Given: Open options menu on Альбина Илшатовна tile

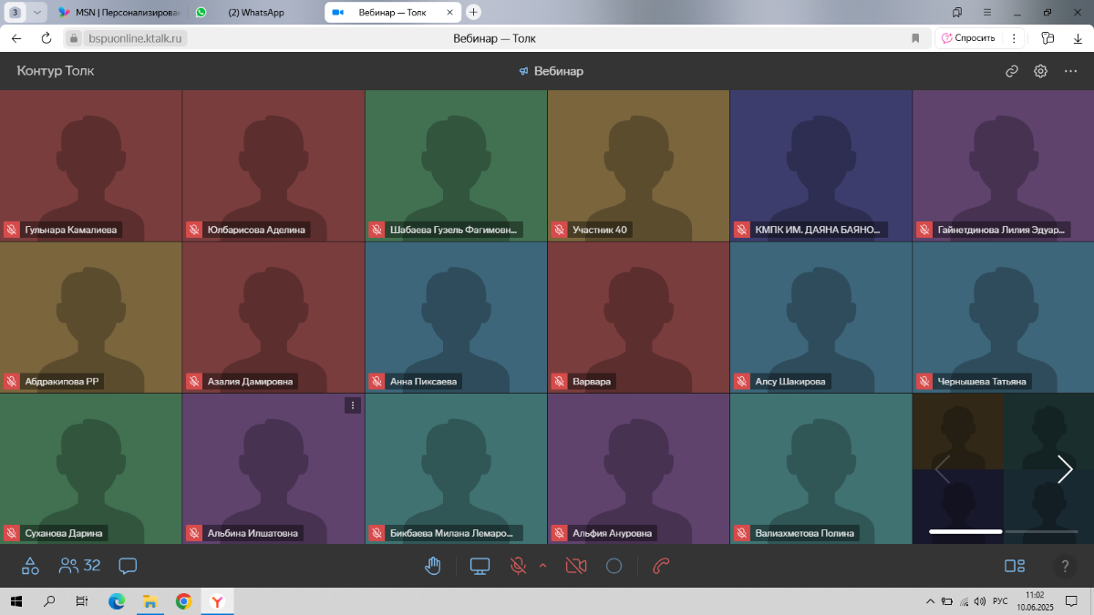Looking at the screenshot, I should (353, 405).
